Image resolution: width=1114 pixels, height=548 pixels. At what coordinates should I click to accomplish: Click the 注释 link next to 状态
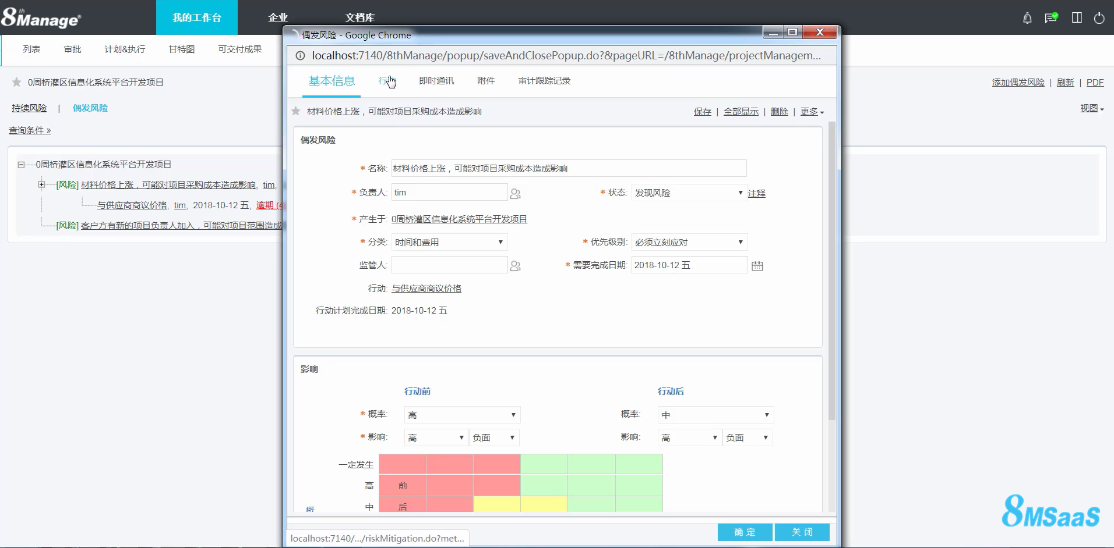pos(756,194)
